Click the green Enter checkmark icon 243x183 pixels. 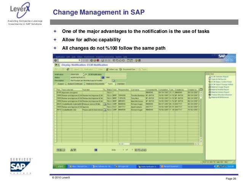click(x=56, y=60)
